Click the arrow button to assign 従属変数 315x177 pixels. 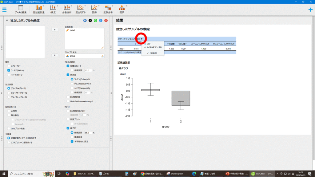(x=55, y=30)
